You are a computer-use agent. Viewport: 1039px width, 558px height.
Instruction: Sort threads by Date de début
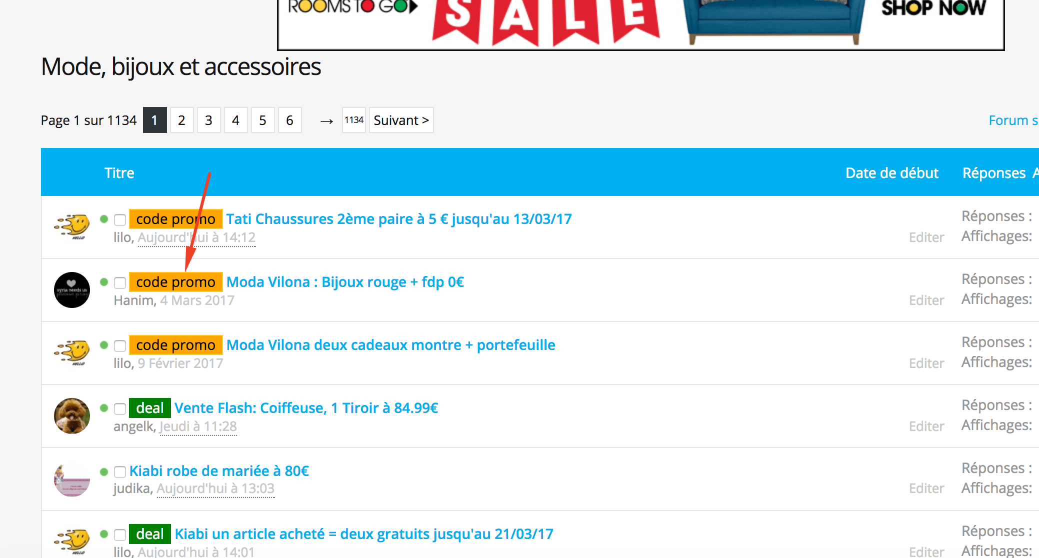tap(891, 173)
